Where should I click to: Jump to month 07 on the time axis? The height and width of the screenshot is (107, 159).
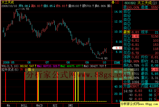47,62
